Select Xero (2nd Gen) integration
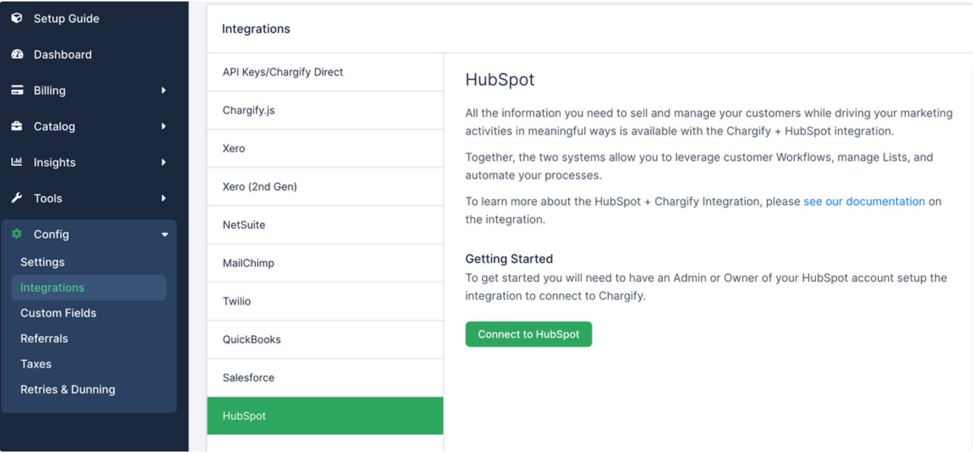The height and width of the screenshot is (453, 973). [x=260, y=187]
